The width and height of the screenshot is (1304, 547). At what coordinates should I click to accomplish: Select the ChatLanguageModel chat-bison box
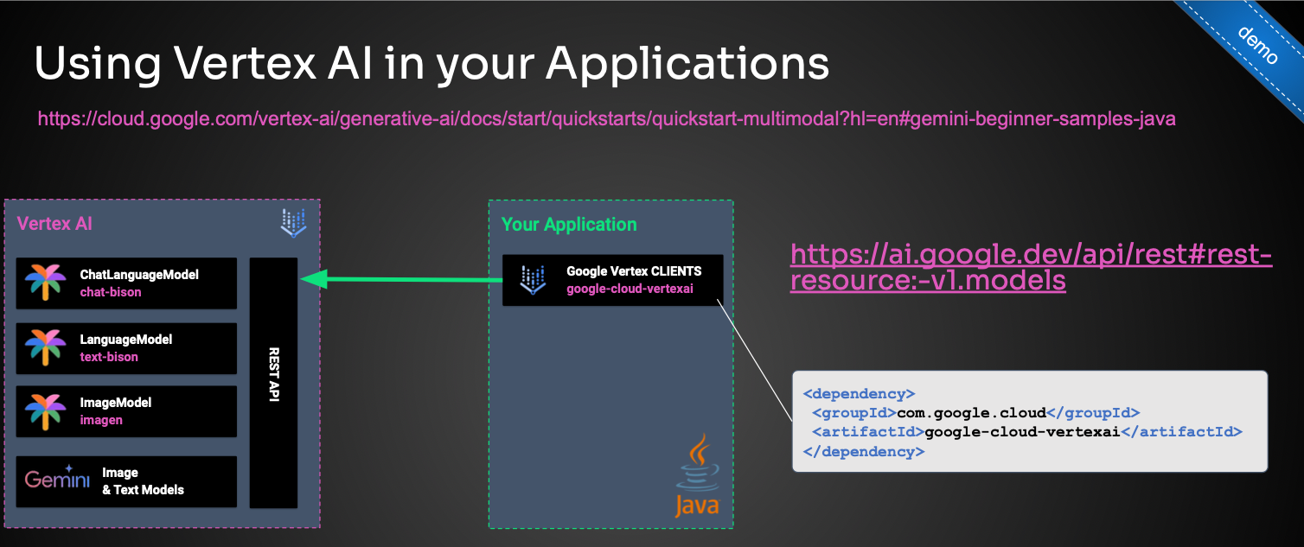(x=126, y=283)
